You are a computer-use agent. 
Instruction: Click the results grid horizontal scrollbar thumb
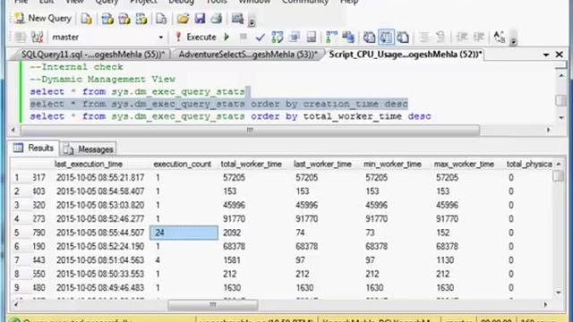213,304
